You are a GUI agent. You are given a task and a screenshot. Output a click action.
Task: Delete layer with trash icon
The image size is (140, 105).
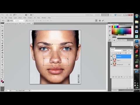(130, 77)
